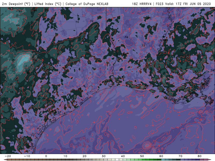Click the '50' colorbar scale label

pos(142,156)
